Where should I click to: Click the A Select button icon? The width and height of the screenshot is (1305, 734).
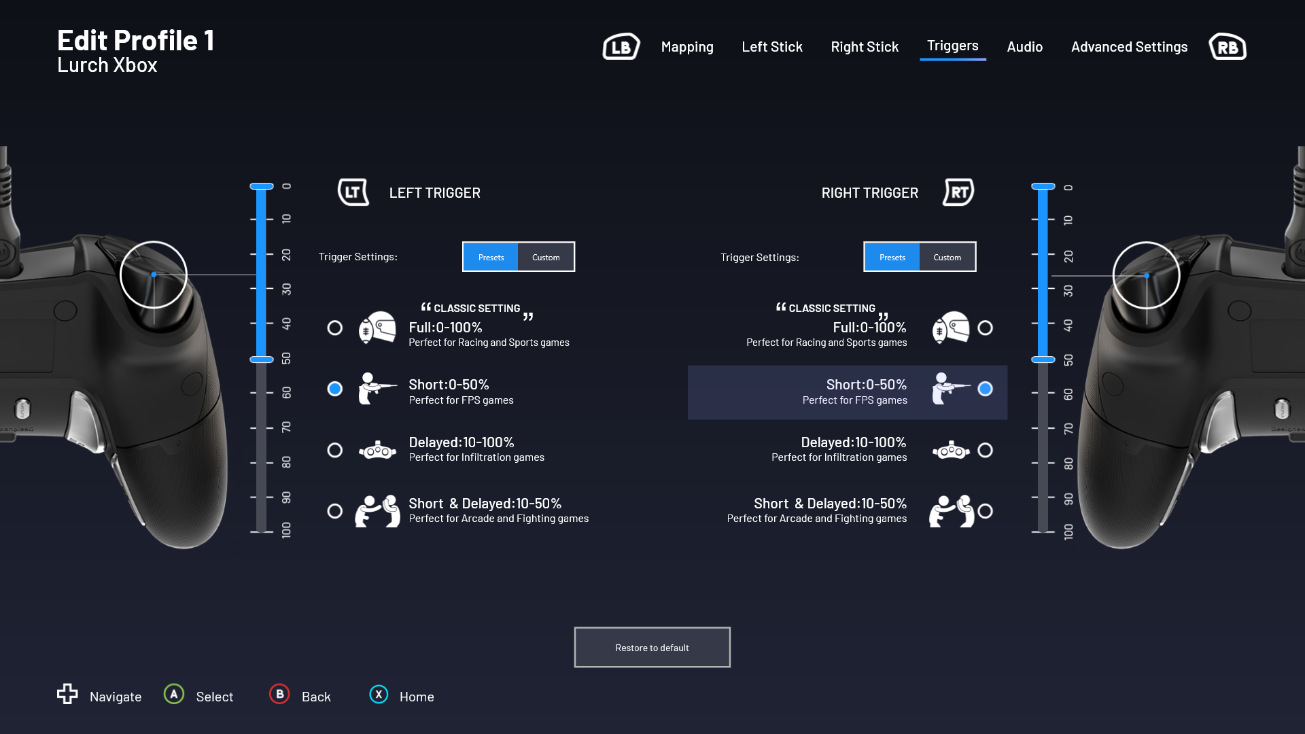pos(174,694)
